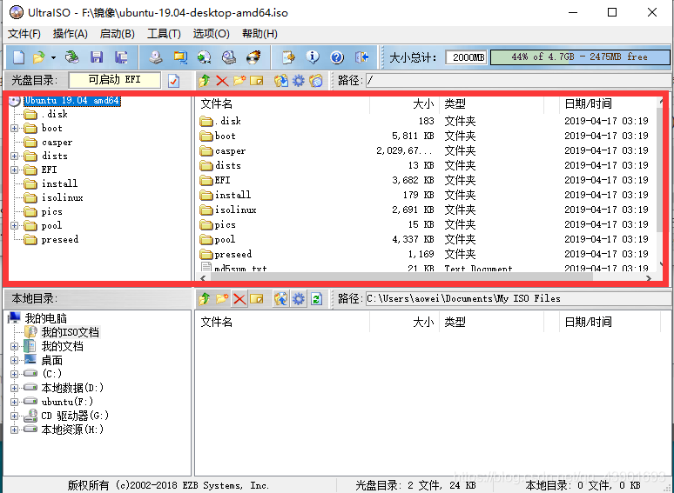This screenshot has width=674, height=493.
Task: Expand the (C:) drive node
Action: click(14, 374)
